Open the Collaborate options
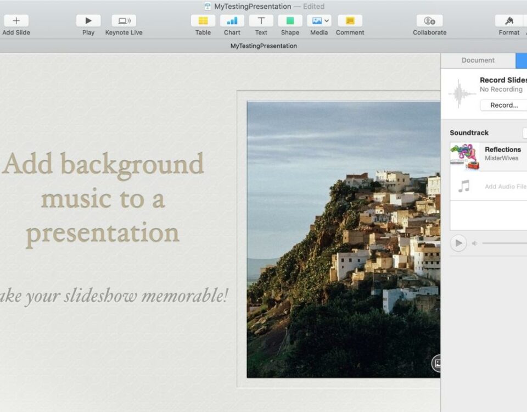Screen dimensions: 527x412 point(429,21)
